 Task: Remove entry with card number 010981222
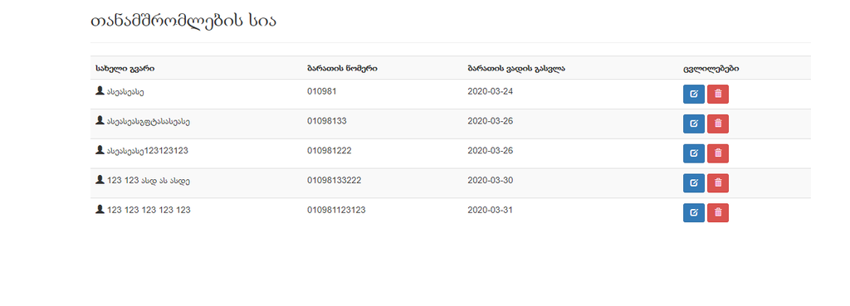718,153
